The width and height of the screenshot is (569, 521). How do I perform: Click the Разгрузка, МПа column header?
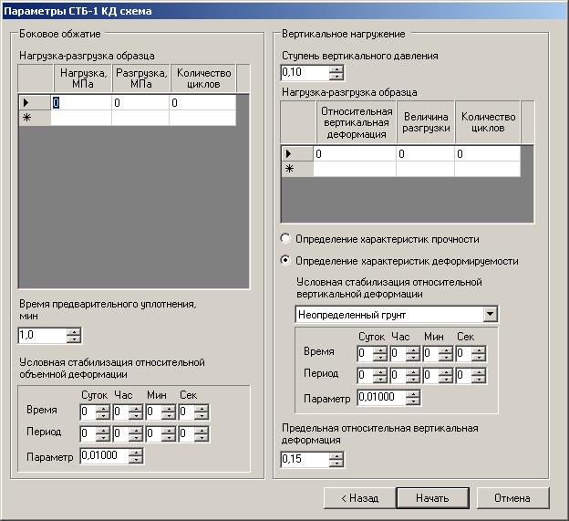[141, 78]
